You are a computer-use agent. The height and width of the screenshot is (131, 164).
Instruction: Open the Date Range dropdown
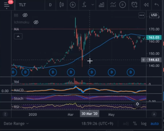click(x=16, y=124)
